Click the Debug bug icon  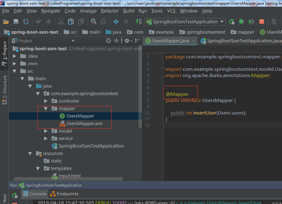tap(242, 22)
